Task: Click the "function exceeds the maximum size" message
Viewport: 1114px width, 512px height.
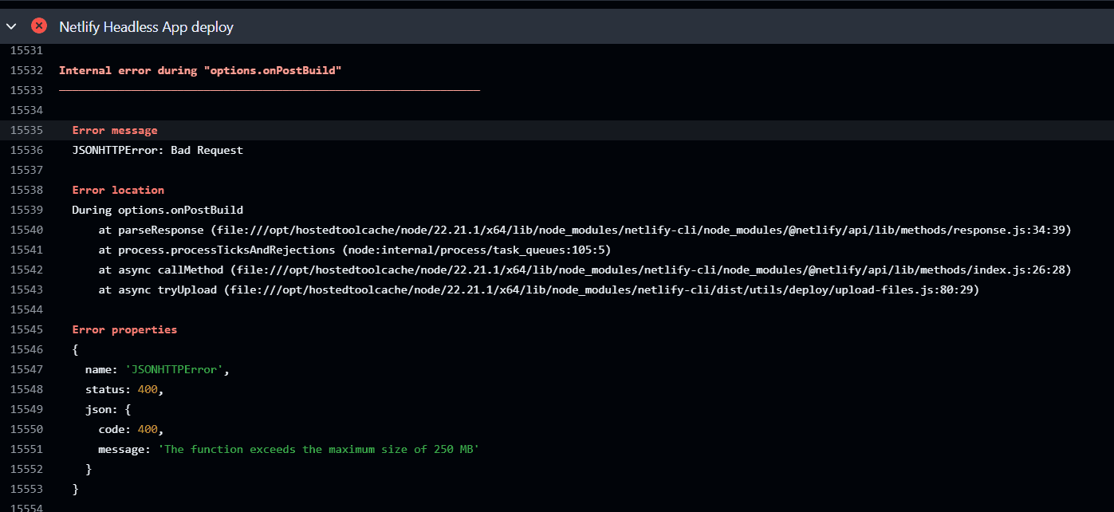Action: pyautogui.click(x=319, y=449)
